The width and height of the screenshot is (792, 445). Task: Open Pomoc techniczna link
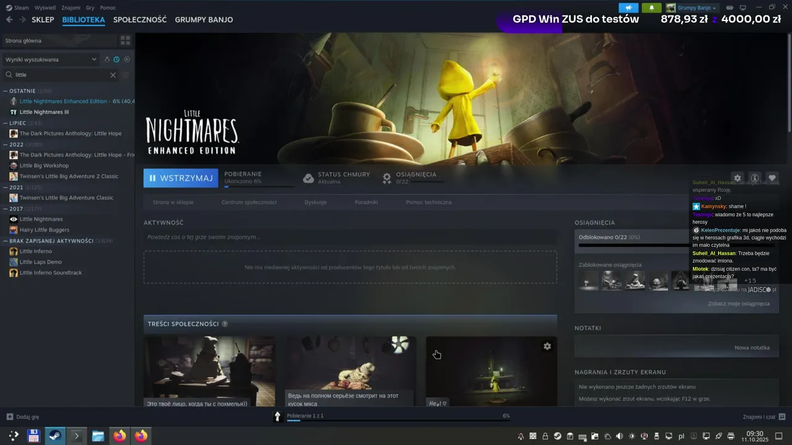(429, 202)
